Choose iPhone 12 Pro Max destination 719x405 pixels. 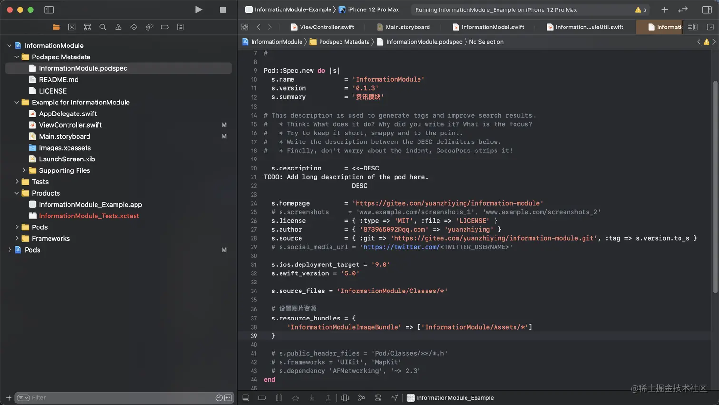(369, 9)
